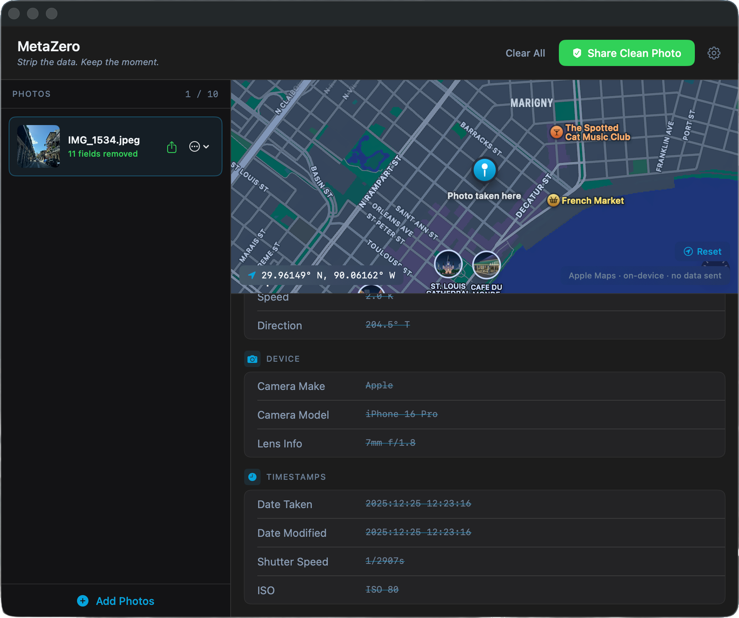Click the St. Louis Cathedral landmark icon
739x618 pixels.
coord(448,265)
